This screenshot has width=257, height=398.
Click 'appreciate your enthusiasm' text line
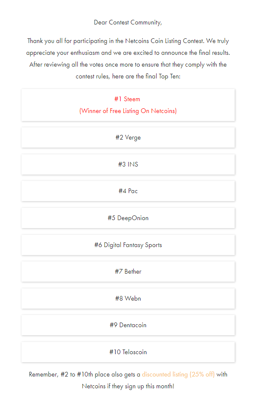(128, 53)
